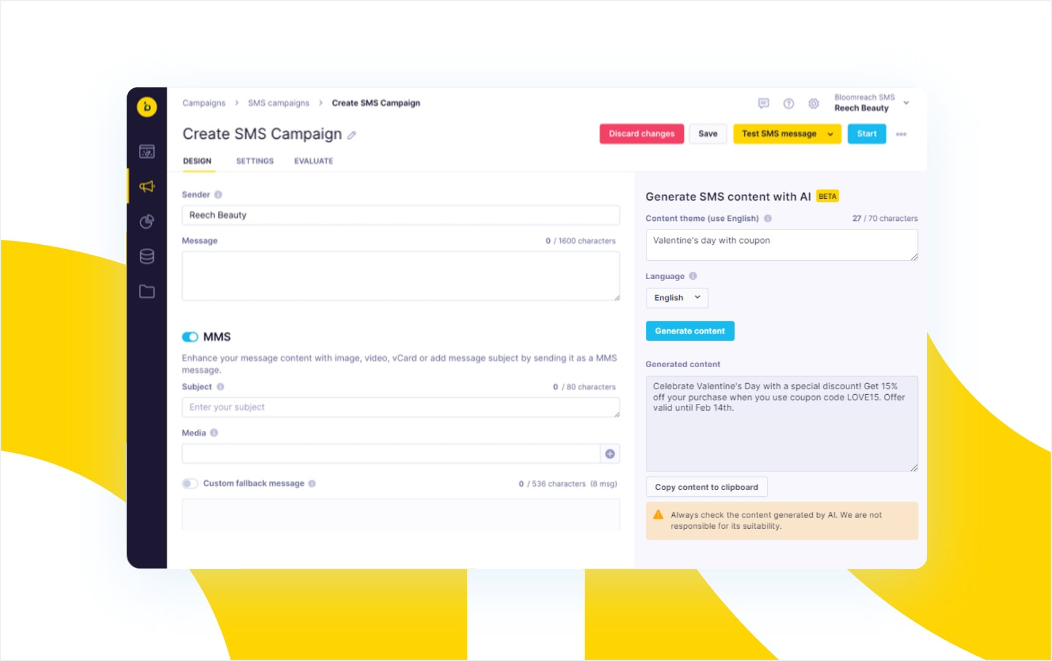Screen dimensions: 1052x661
Task: Click the Generate content button
Action: [690, 331]
